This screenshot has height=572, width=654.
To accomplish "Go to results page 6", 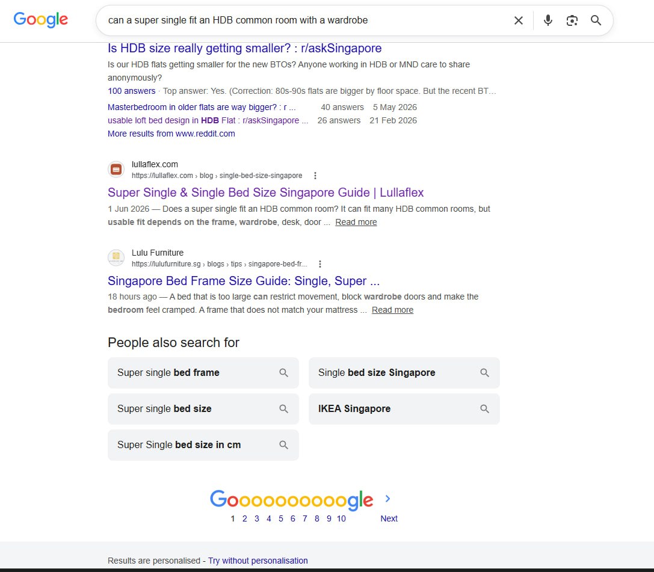I will coord(293,518).
